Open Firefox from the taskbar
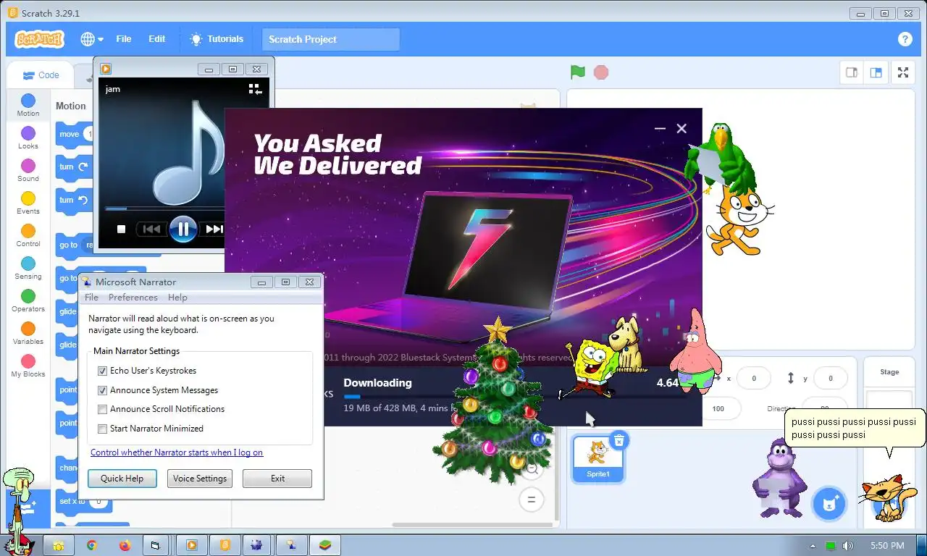927x556 pixels. (x=124, y=545)
